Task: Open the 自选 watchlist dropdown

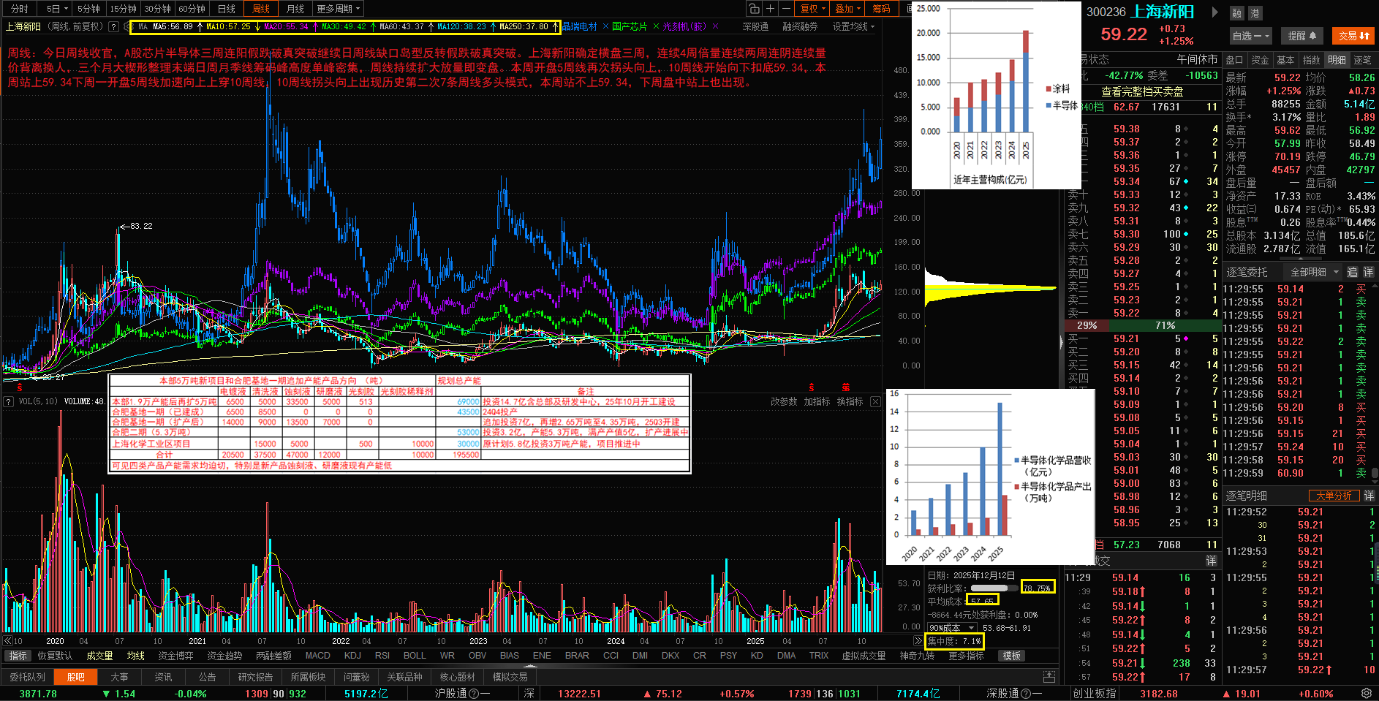Action: [x=1250, y=35]
